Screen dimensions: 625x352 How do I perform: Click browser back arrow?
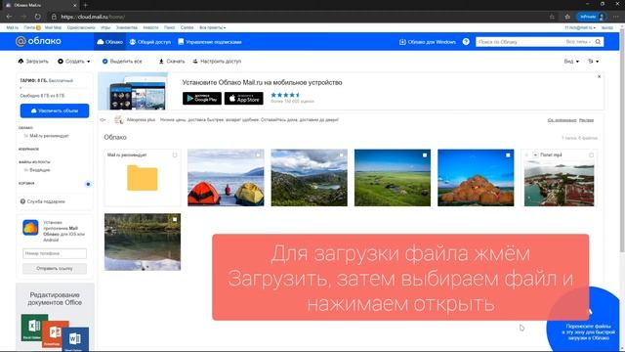[9, 17]
